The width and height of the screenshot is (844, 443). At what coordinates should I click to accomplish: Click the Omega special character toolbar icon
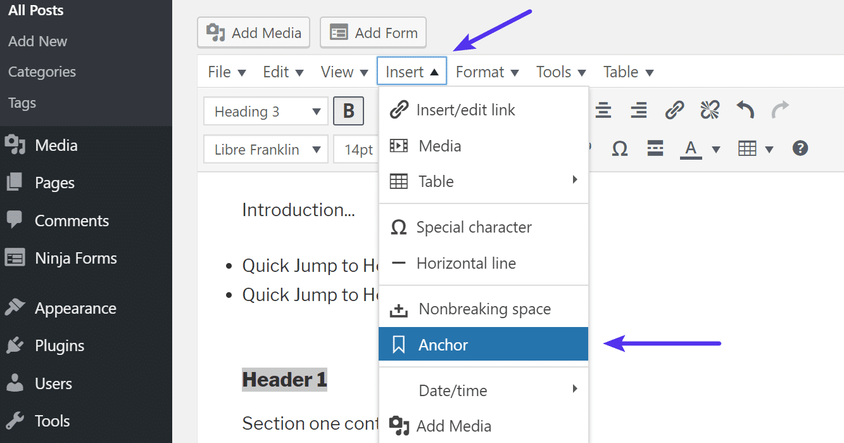(x=620, y=149)
